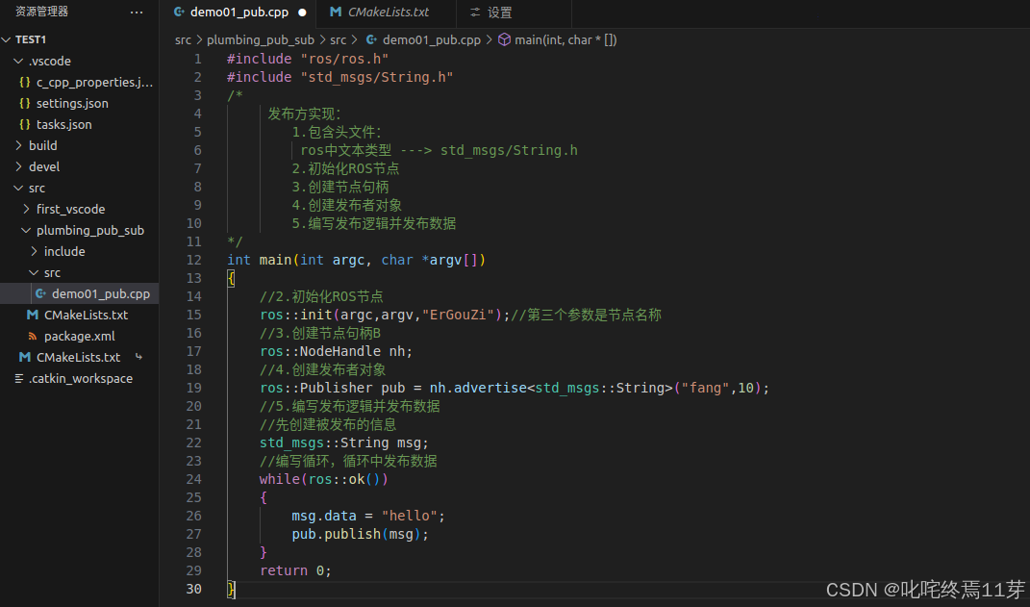Click the M icon on CMakeLists.txt tab
1030x607 pixels.
(x=336, y=12)
